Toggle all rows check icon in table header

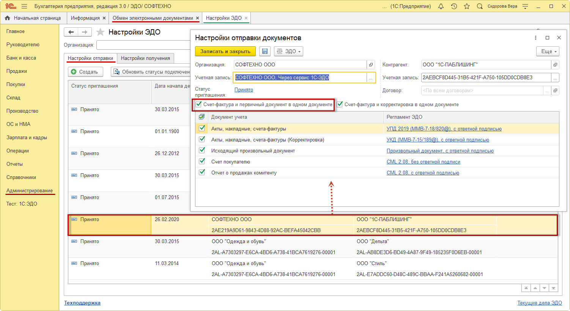click(x=202, y=117)
